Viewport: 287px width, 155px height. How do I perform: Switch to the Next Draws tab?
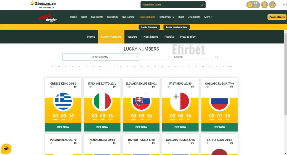click(x=151, y=37)
